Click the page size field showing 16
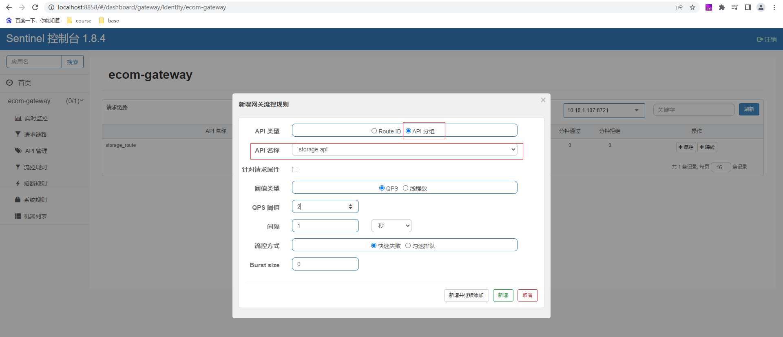Viewport: 783px width, 337px height. (x=721, y=167)
